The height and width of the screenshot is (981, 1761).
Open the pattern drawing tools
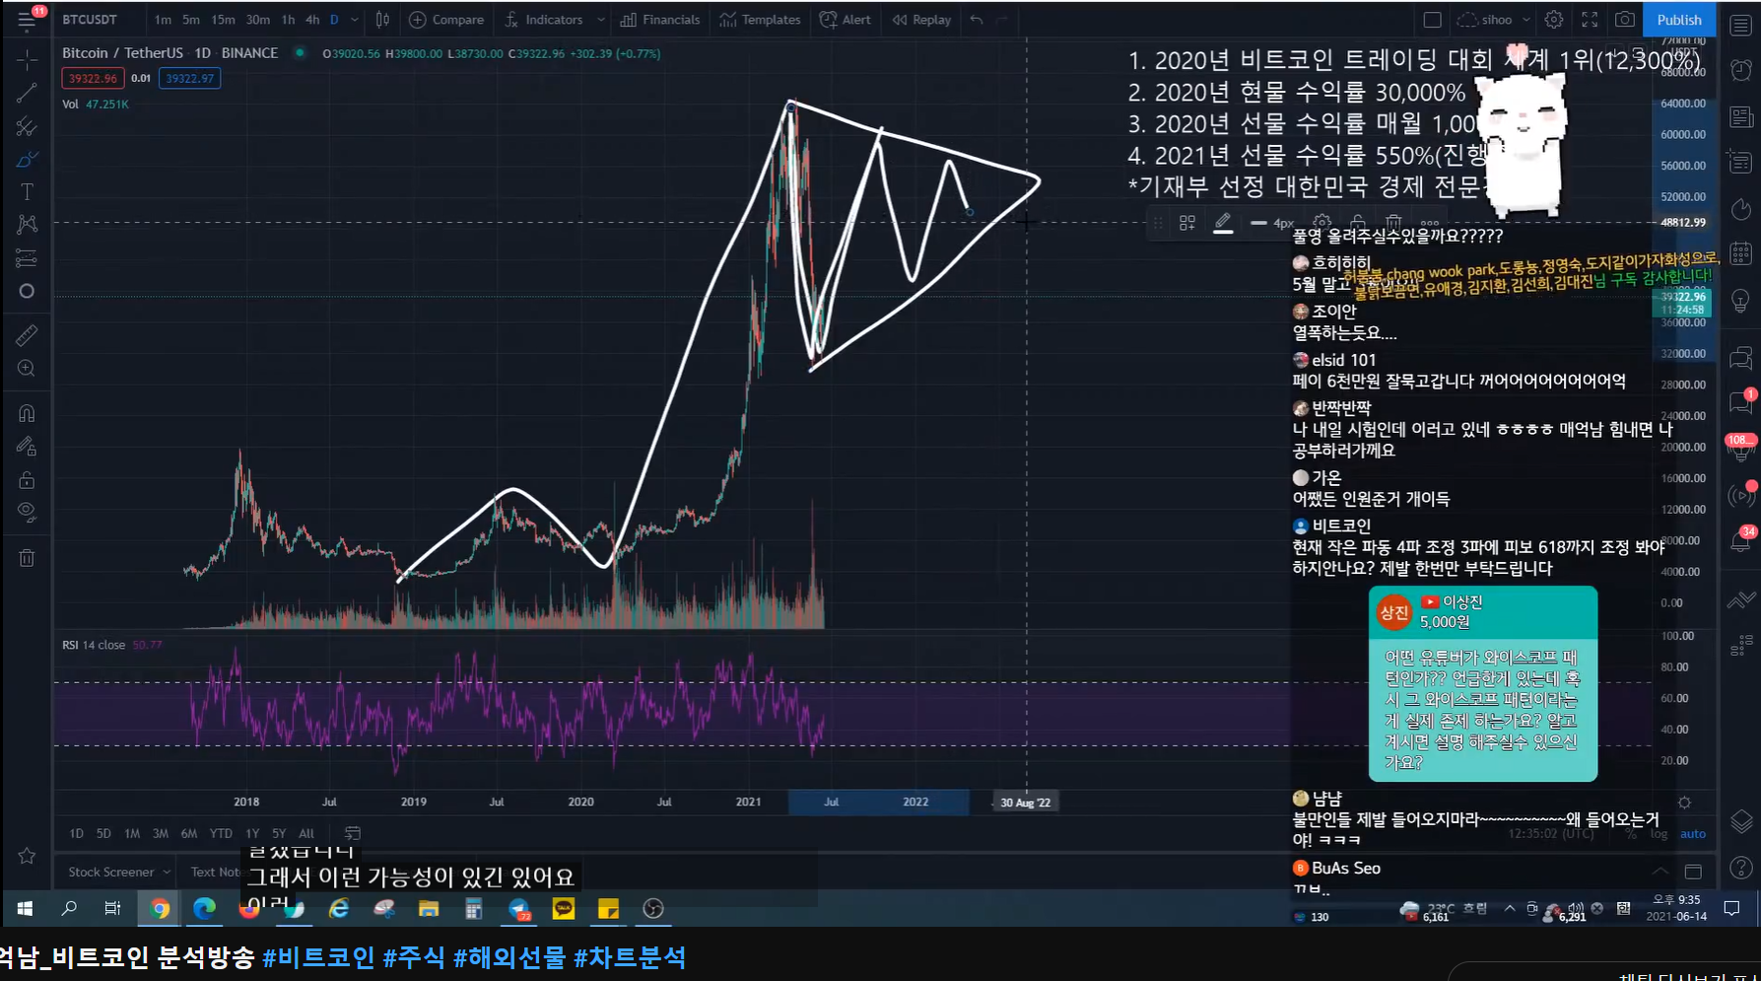point(27,225)
